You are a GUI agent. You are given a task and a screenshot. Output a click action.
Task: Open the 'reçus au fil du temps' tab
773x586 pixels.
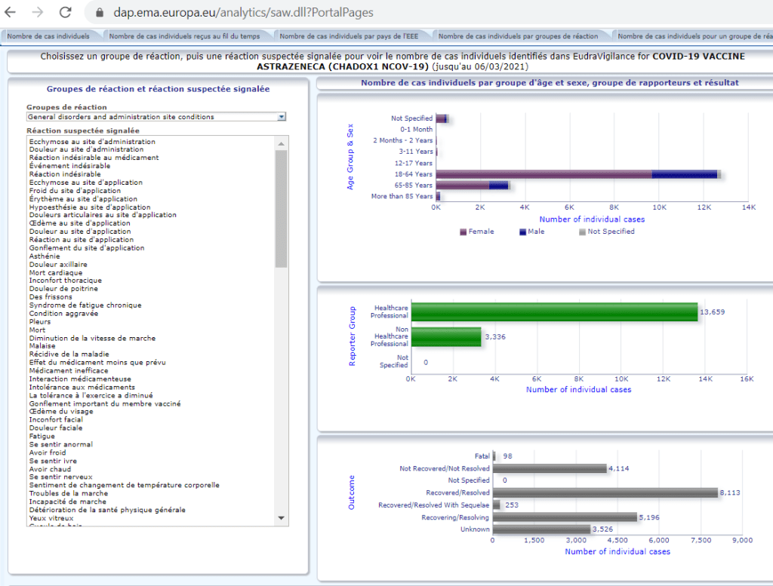click(184, 35)
